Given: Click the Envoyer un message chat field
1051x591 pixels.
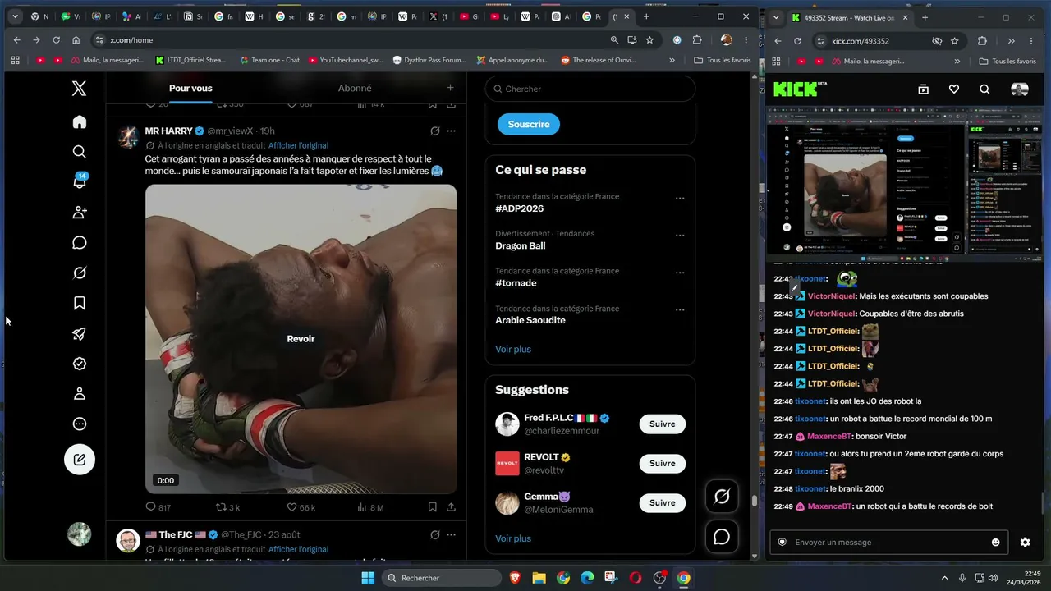Looking at the screenshot, I should coord(888,543).
